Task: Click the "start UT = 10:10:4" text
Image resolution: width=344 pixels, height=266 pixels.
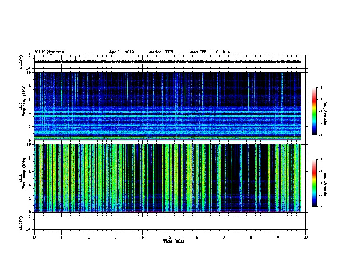Action: coord(210,52)
